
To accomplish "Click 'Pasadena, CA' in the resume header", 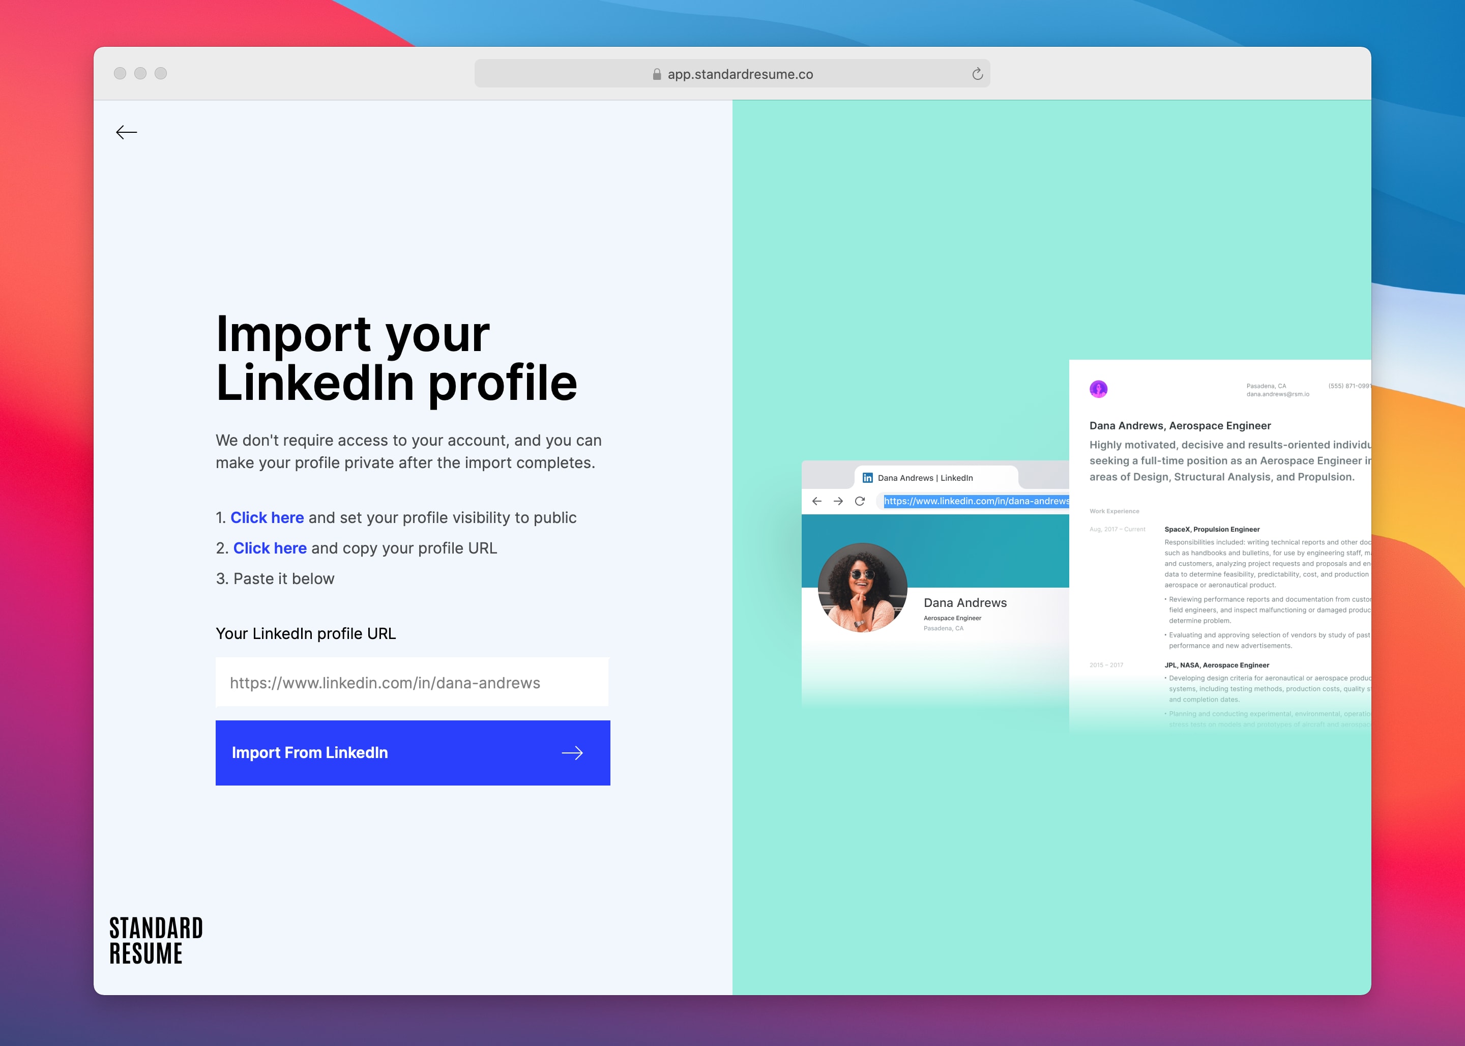I will pyautogui.click(x=1266, y=387).
